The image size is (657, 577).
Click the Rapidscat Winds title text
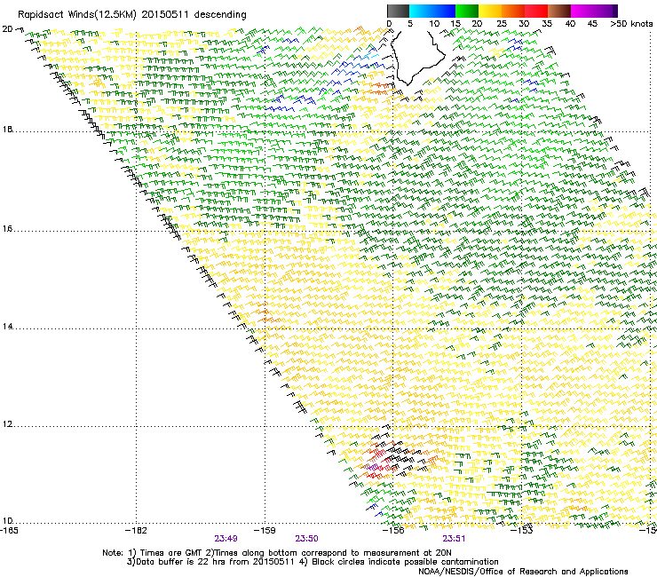tap(132, 15)
